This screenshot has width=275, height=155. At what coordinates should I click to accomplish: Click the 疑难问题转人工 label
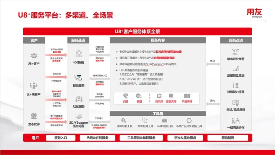pyautogui.click(x=100, y=76)
